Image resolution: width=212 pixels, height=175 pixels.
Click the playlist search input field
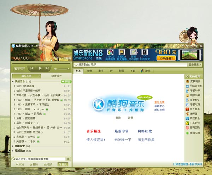point(40,159)
